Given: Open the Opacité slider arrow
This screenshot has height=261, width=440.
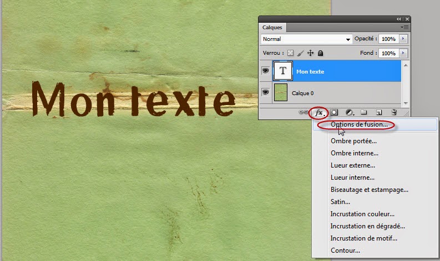Looking at the screenshot, I should [x=403, y=39].
